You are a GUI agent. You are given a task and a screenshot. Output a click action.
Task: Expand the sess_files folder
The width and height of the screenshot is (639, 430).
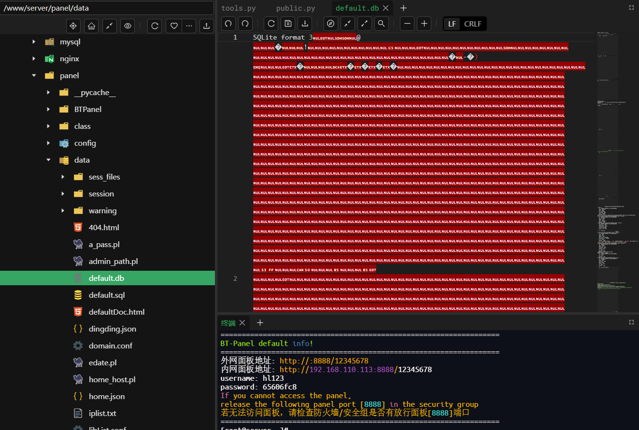pos(63,177)
